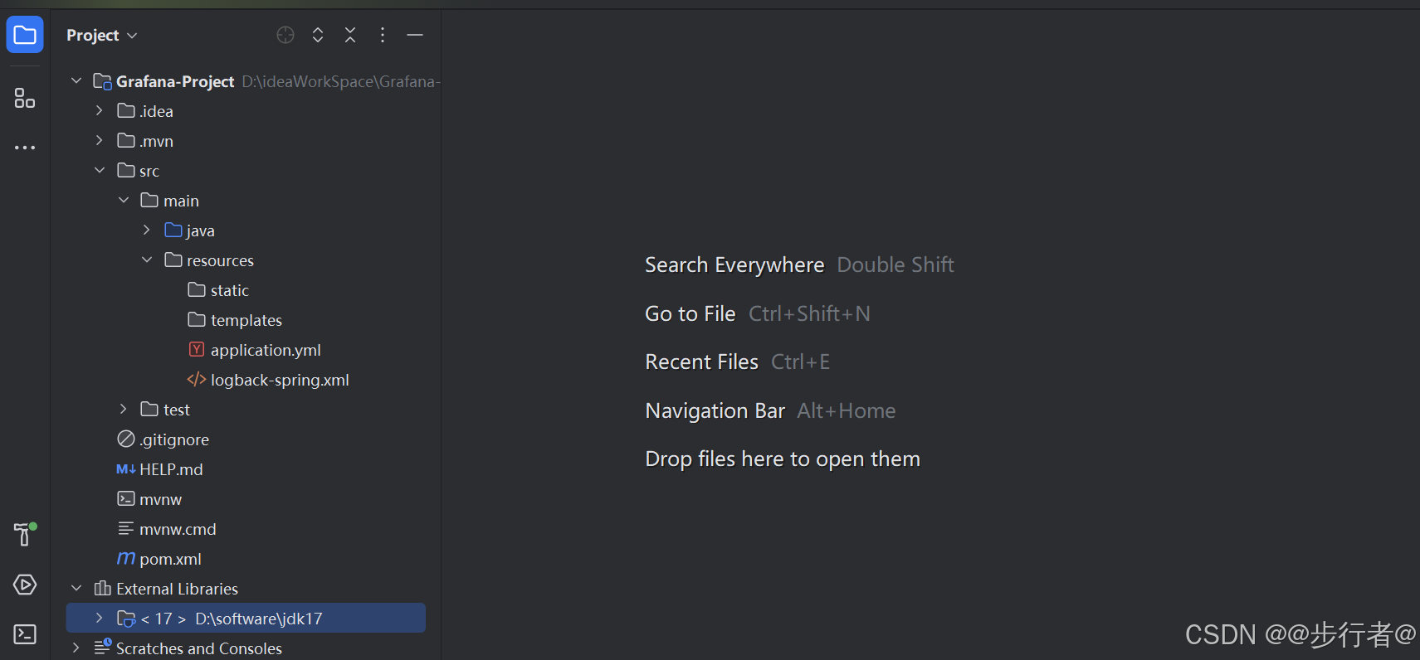Expand the .mvn folder chevron
The height and width of the screenshot is (660, 1420).
click(x=100, y=140)
